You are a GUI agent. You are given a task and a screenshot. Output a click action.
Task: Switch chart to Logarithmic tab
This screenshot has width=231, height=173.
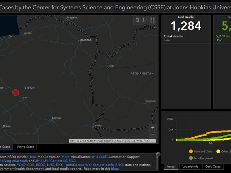tap(190, 167)
